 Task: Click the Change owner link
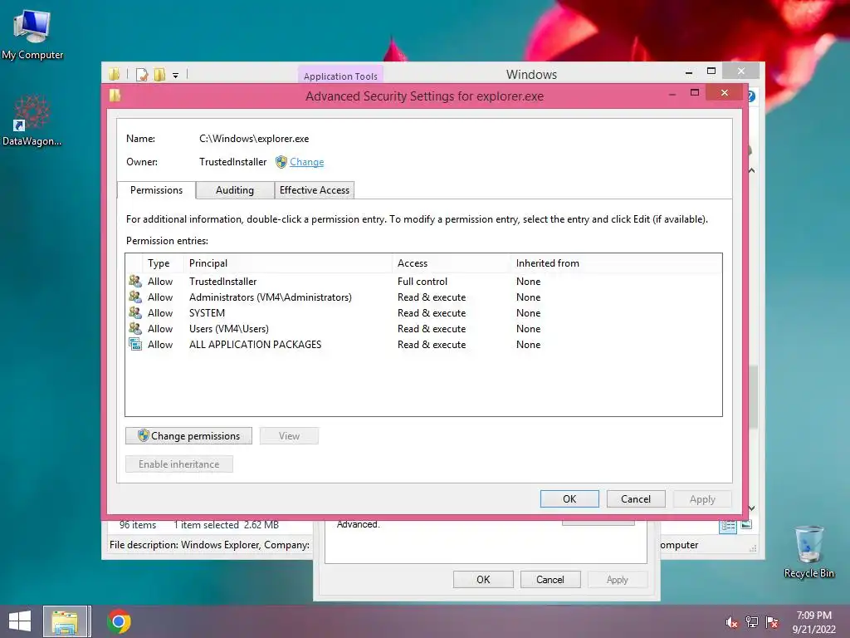307,162
